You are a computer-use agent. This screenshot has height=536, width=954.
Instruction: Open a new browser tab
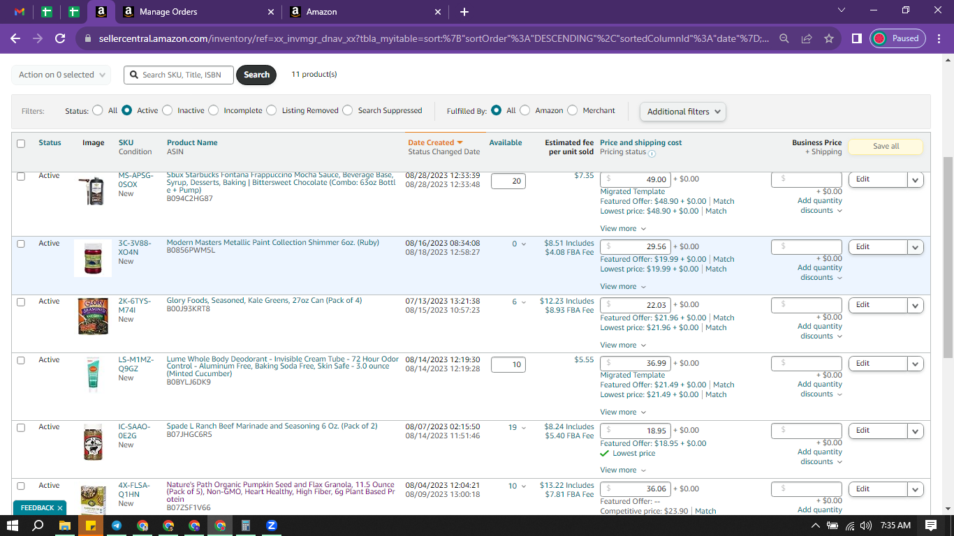click(x=464, y=12)
